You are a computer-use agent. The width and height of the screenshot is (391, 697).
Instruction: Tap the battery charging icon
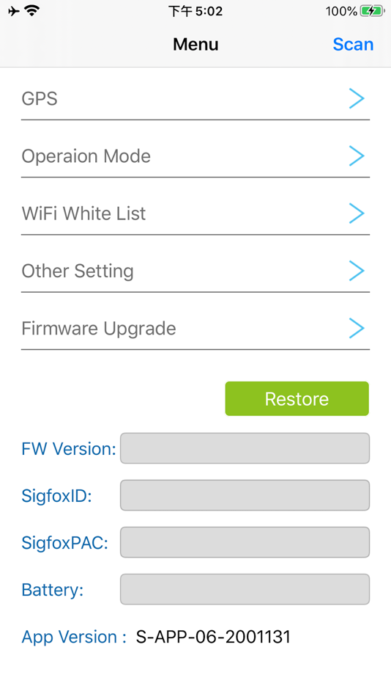click(373, 11)
